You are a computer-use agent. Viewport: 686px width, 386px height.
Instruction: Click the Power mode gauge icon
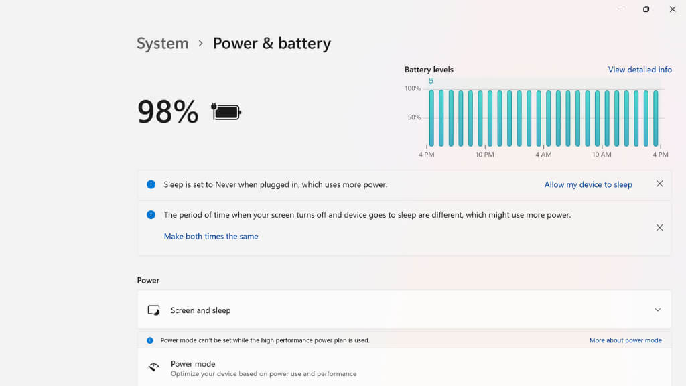click(x=154, y=367)
